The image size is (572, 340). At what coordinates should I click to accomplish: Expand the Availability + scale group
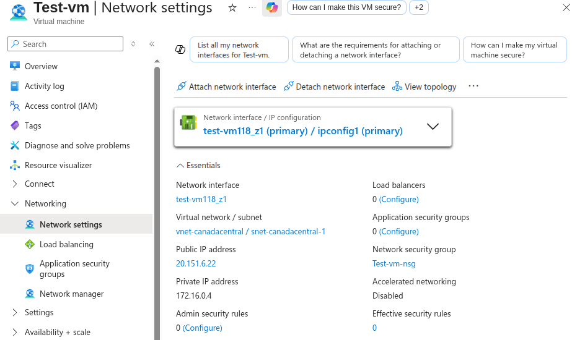tap(15, 332)
